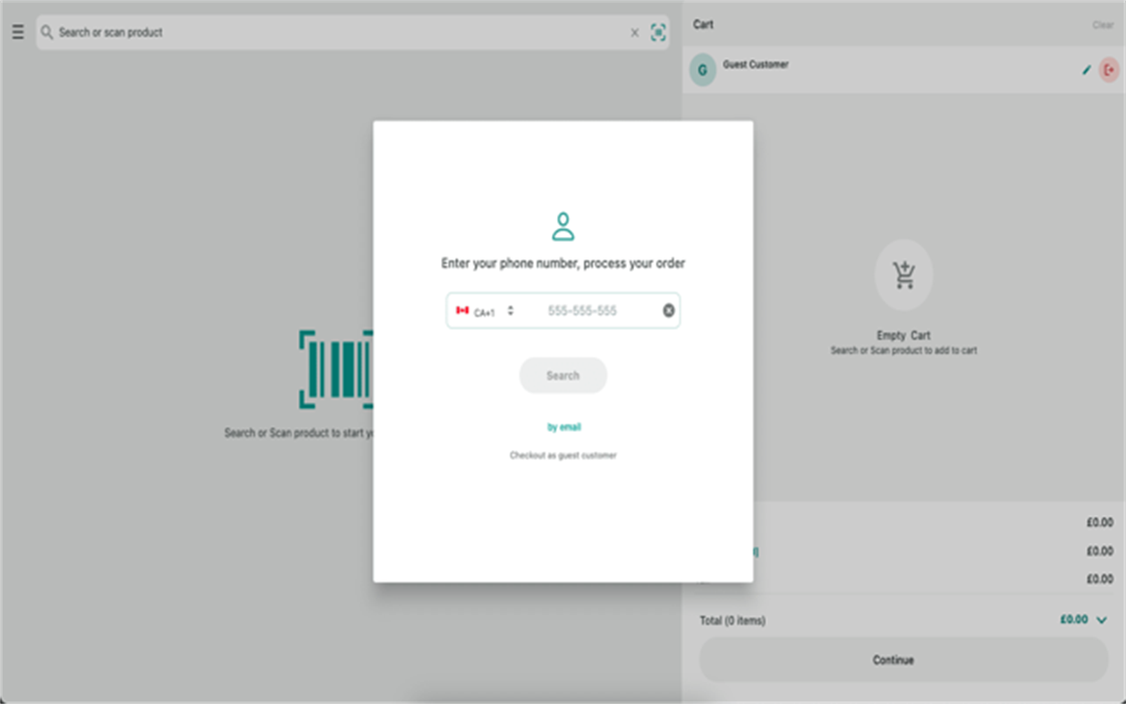Screen dimensions: 1126x704
Task: Open customer lookup by email link
Action: point(563,427)
